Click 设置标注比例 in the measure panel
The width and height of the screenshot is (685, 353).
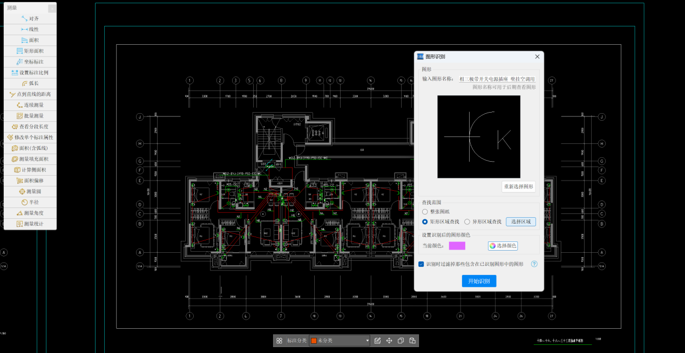(x=30, y=73)
